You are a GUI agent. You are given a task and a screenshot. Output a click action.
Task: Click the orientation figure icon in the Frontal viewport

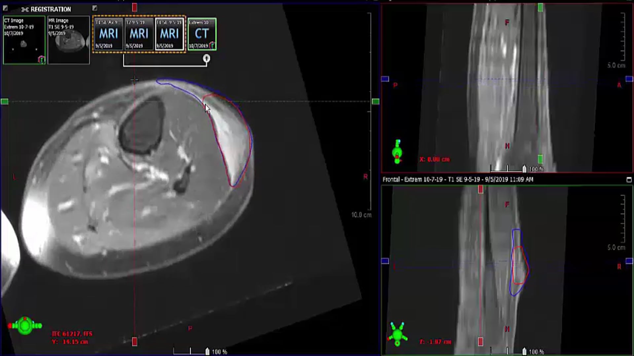[x=398, y=334]
